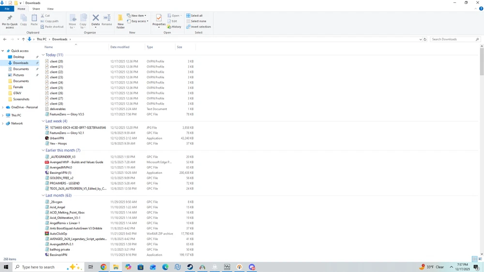Open the Steam icon in the taskbar

coord(190,267)
